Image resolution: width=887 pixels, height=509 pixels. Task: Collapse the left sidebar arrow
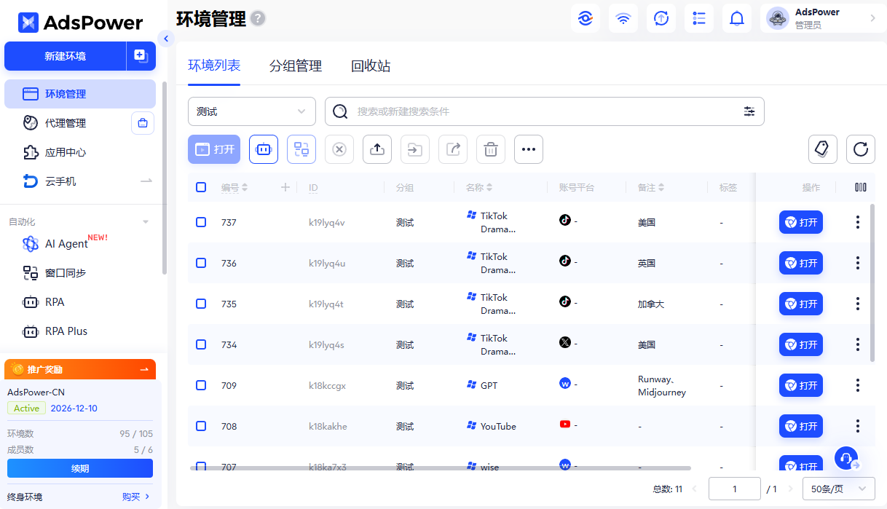[x=166, y=39]
